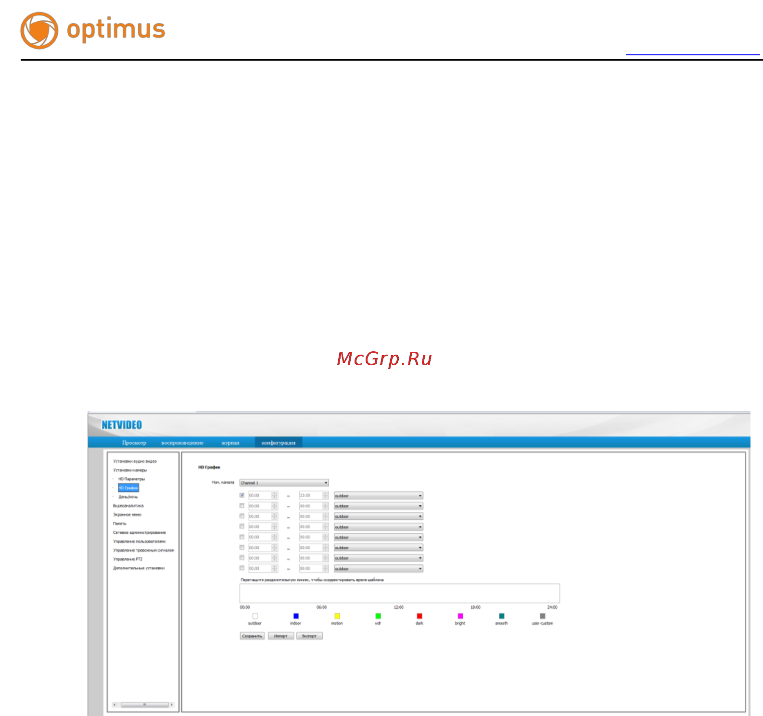
Task: Click the white outdoor color swatch
Action: tap(255, 616)
